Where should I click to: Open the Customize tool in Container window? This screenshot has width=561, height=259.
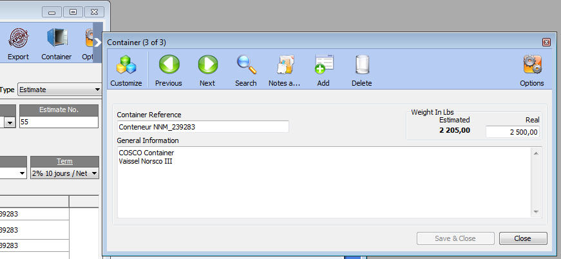coord(126,70)
